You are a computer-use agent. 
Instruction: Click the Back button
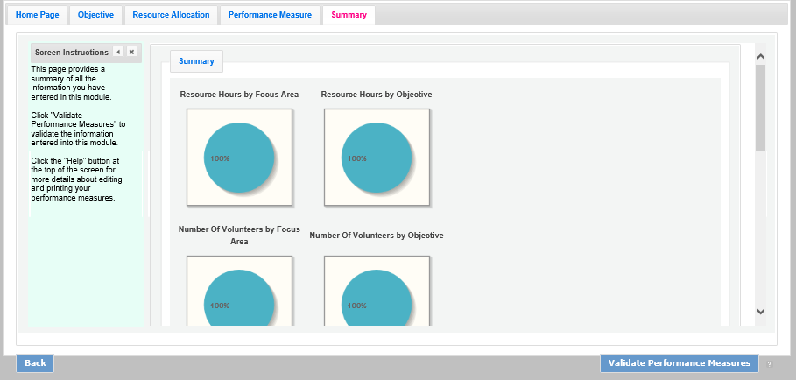coord(35,363)
